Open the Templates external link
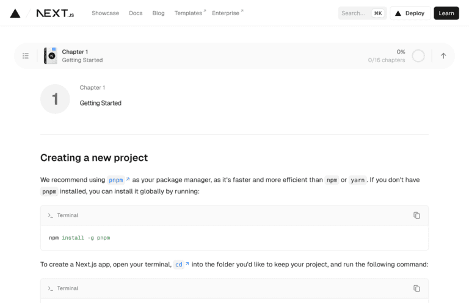Screen dimensions: 469x303 tap(189, 13)
